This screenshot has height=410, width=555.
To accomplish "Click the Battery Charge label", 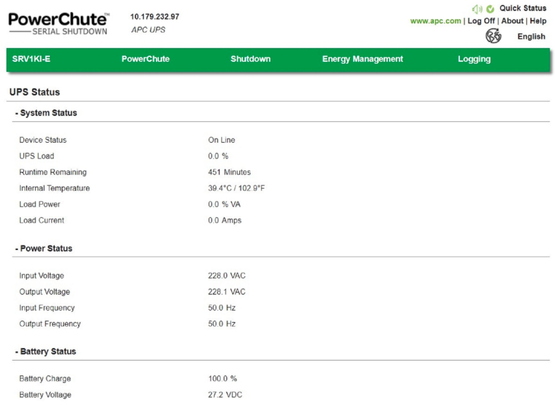I will pyautogui.click(x=45, y=379).
